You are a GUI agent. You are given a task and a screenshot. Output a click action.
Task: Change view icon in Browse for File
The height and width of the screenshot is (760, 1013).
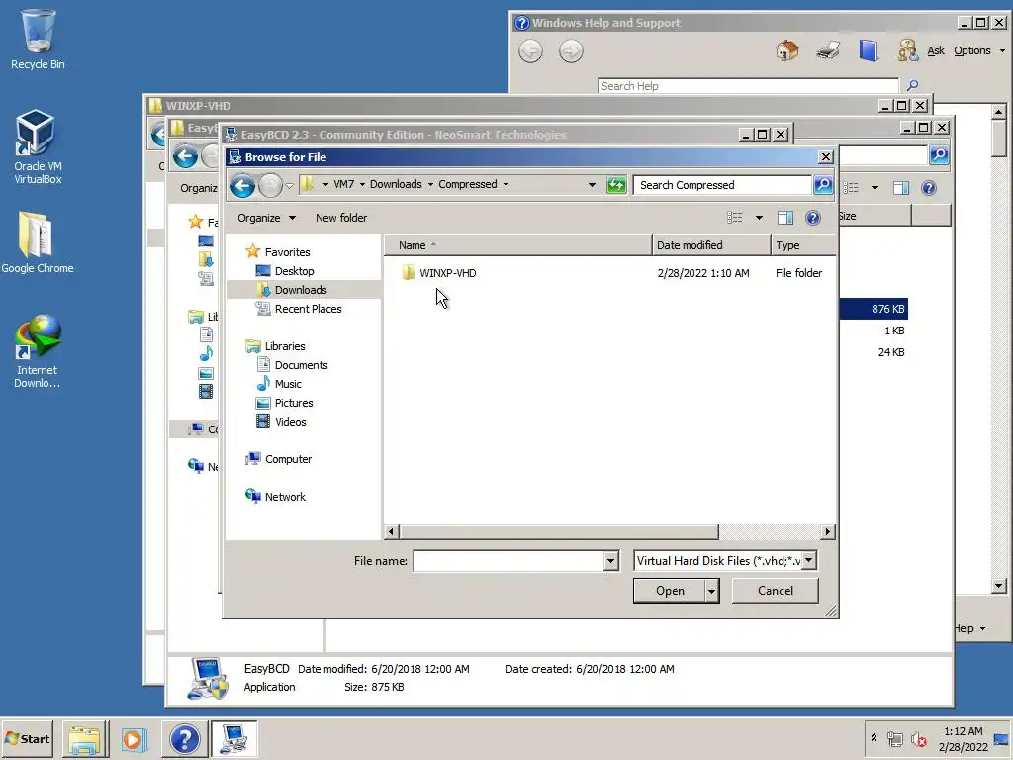(x=735, y=218)
